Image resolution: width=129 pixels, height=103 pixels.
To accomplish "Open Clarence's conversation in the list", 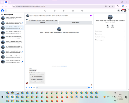I will tap(12, 57).
